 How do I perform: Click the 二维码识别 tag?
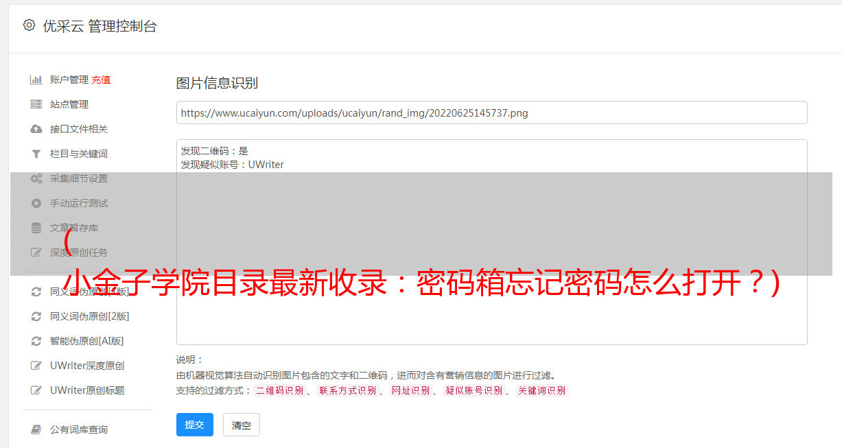[280, 390]
